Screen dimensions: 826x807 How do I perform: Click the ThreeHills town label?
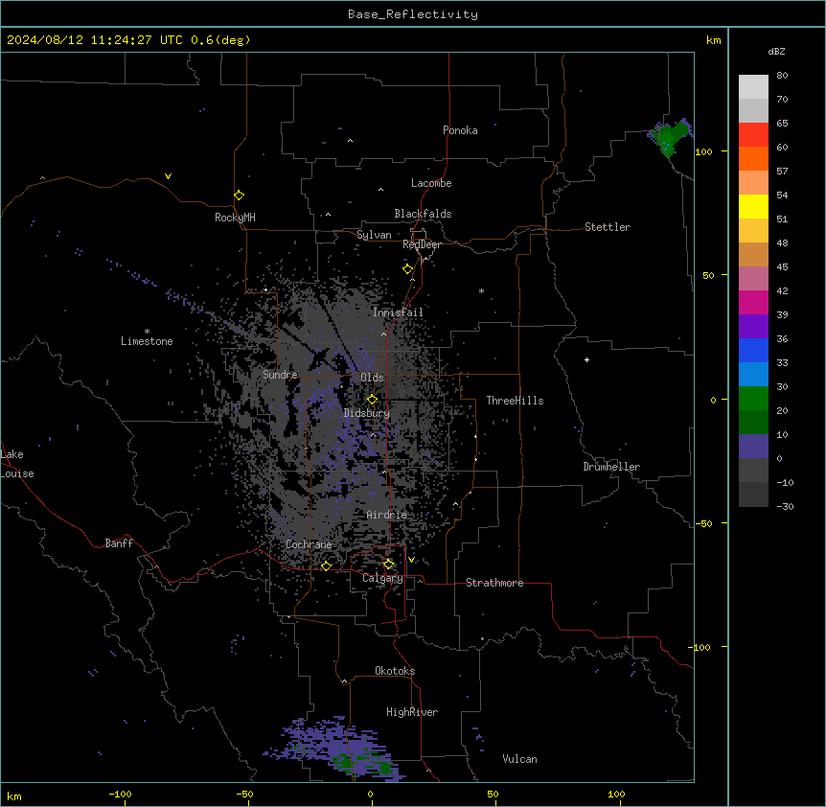tap(515, 401)
